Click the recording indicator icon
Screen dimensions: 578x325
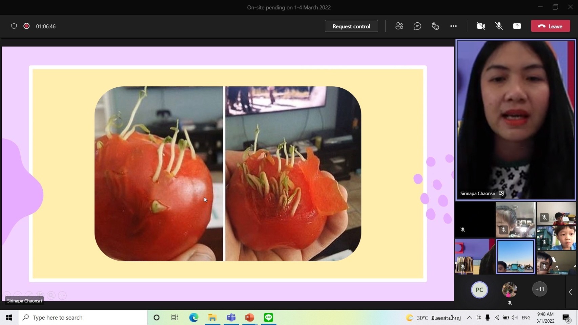[x=26, y=26]
